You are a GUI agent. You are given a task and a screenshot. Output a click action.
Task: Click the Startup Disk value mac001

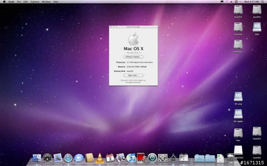pyautogui.click(x=130, y=71)
